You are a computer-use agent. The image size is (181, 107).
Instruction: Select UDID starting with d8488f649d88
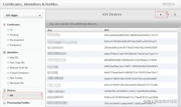130,60
